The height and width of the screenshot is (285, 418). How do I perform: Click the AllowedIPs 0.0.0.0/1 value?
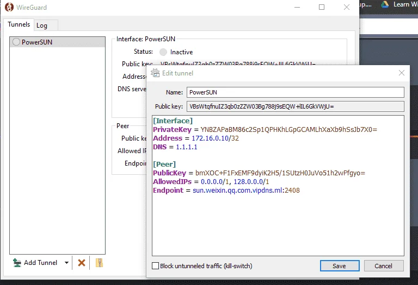click(215, 182)
